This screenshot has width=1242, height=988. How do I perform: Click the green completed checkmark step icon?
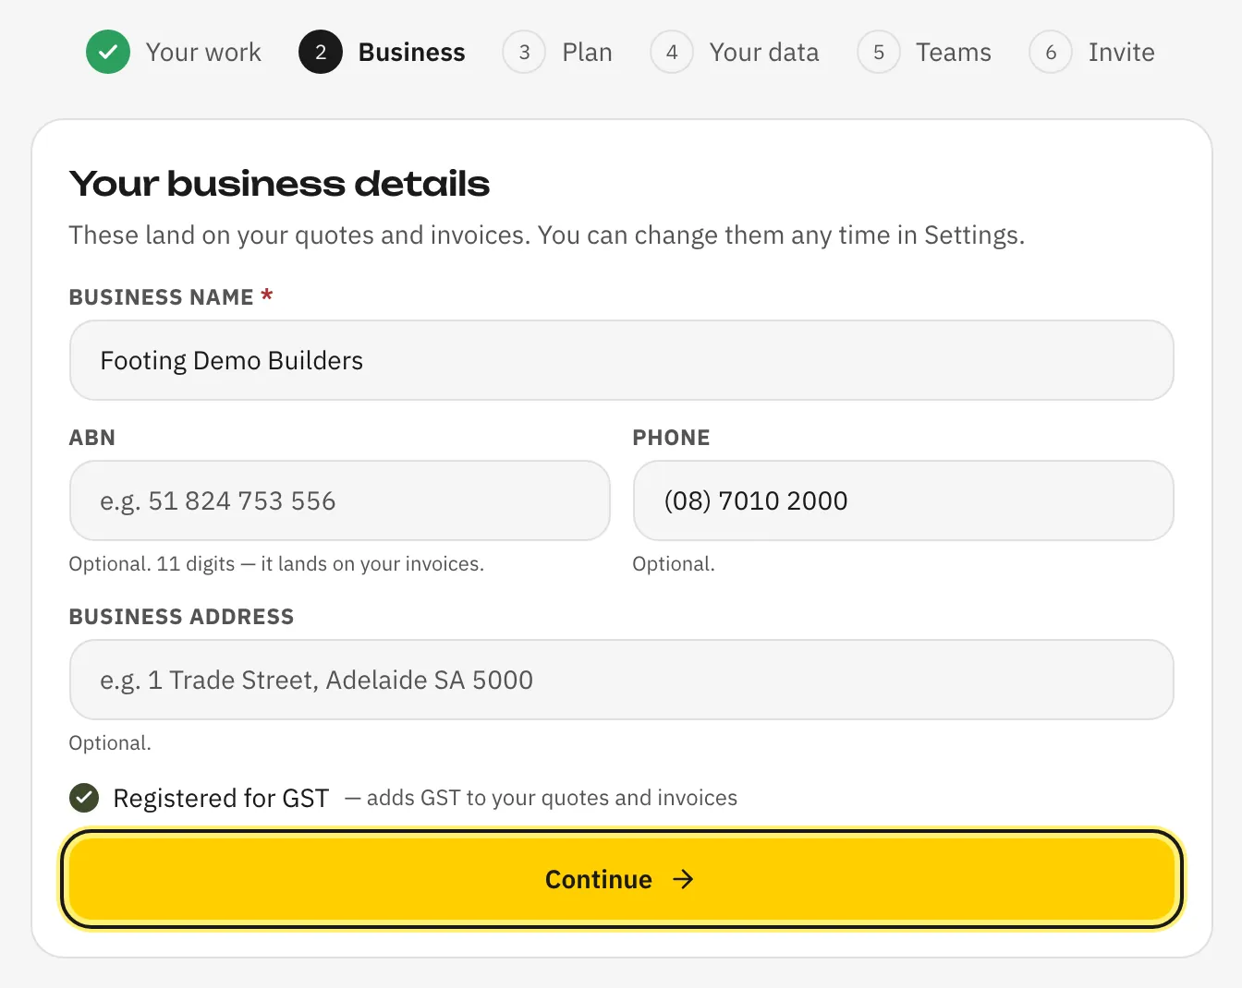pos(108,52)
